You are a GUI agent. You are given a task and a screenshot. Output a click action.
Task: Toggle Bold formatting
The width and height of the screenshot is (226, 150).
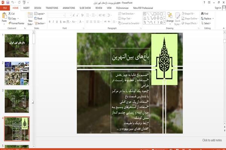pyautogui.click(x=49, y=22)
